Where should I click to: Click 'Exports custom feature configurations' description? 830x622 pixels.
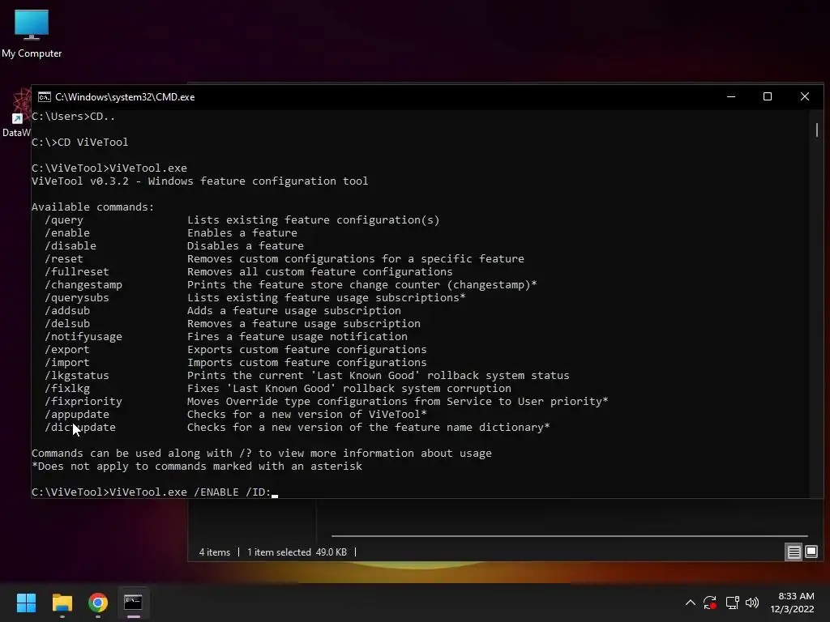[307, 350]
